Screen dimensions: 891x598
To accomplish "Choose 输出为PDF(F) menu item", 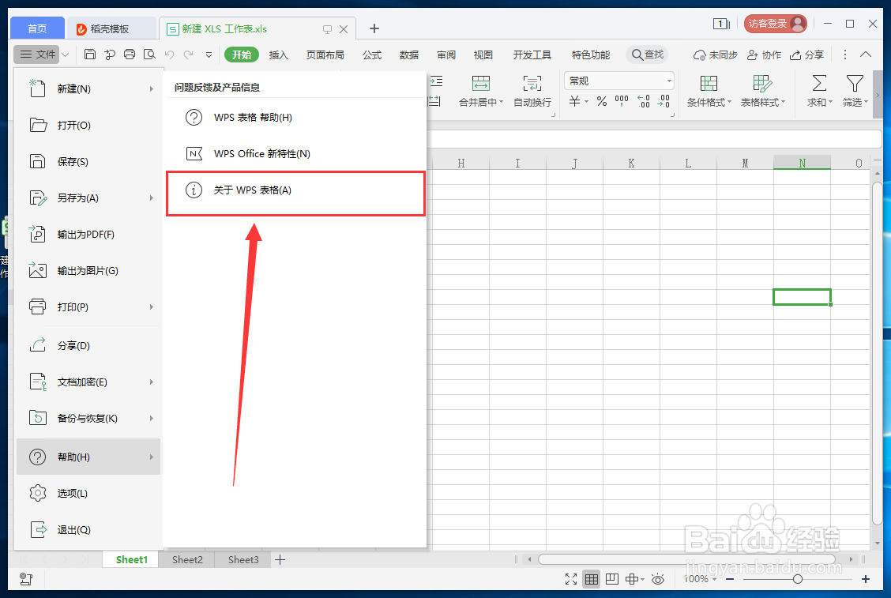I will [88, 234].
